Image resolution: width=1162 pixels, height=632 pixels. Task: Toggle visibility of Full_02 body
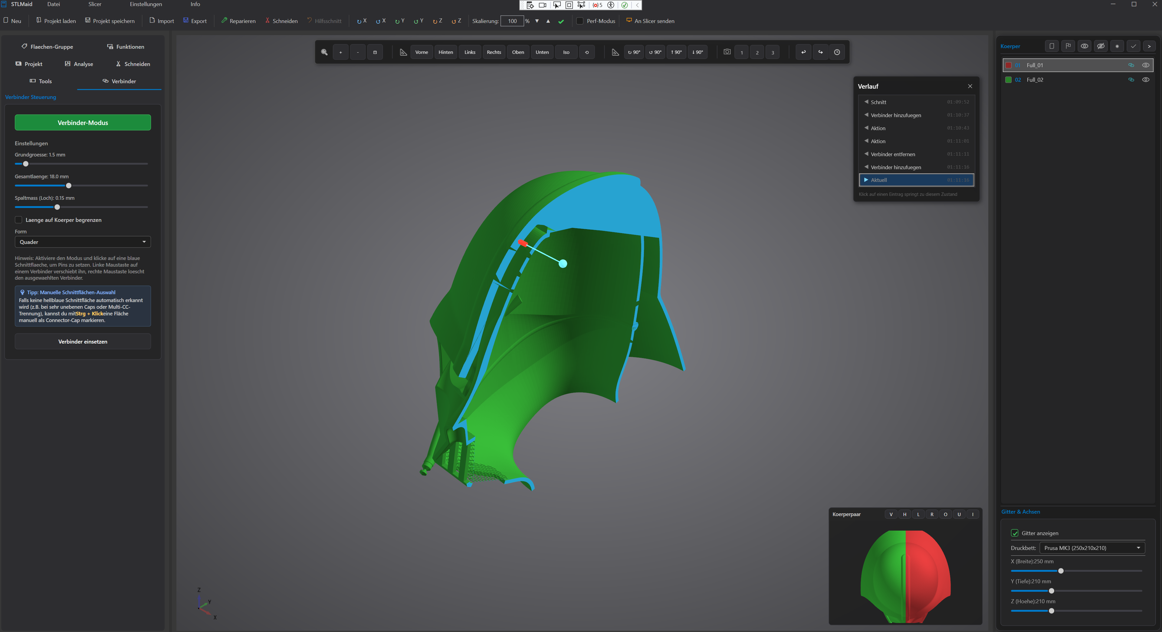[x=1146, y=80]
